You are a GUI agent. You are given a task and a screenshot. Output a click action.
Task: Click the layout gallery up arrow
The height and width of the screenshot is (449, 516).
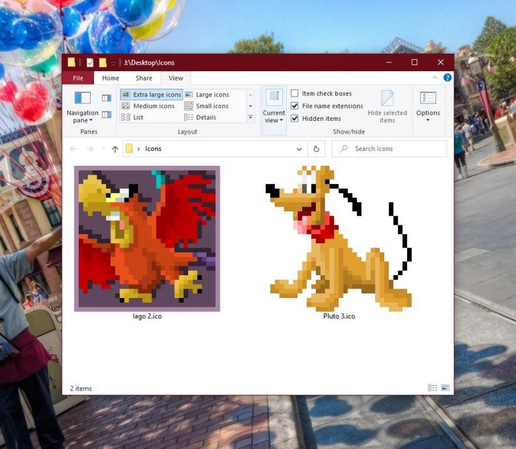click(251, 95)
